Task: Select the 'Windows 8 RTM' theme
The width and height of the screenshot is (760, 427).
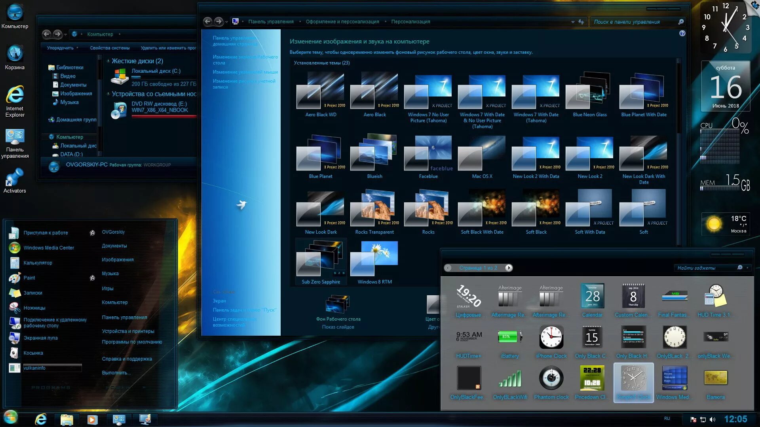Action: coord(374,260)
